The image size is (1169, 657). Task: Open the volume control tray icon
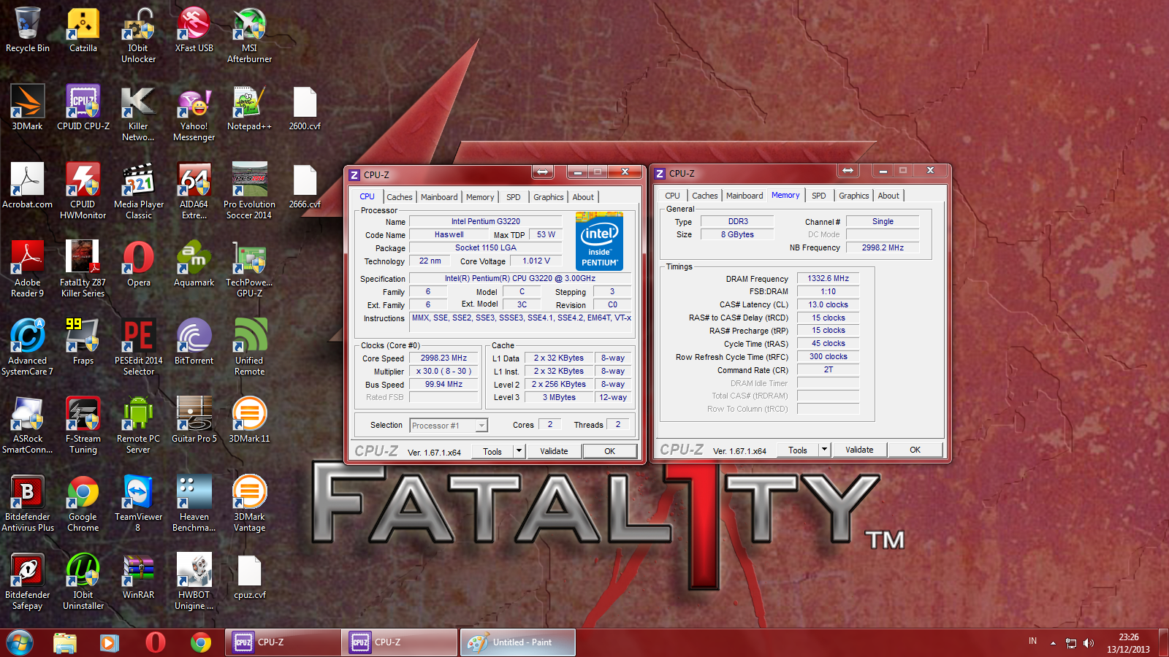coord(1089,643)
